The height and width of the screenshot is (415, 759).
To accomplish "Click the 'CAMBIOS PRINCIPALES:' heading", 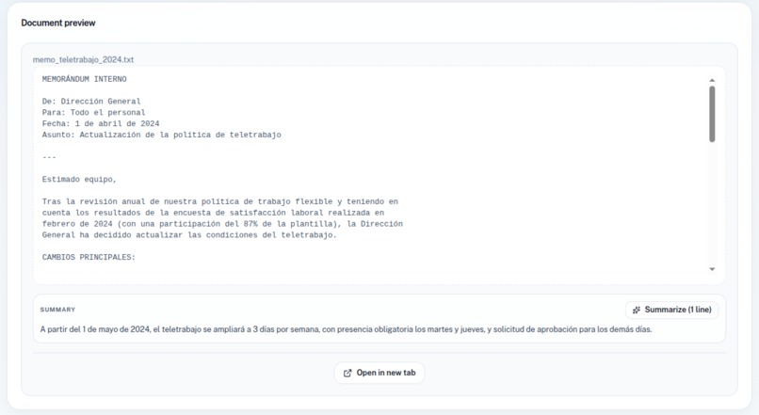I will pos(89,257).
